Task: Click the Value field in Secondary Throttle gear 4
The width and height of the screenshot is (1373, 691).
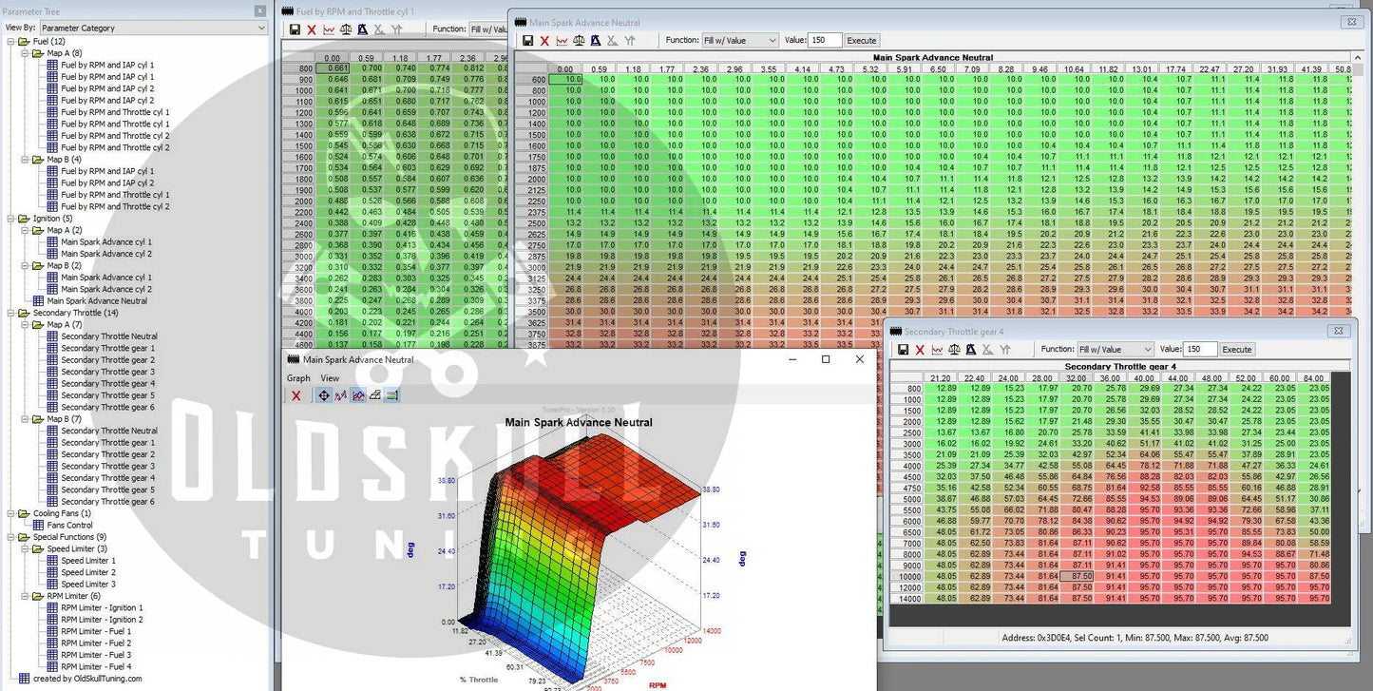Action: tap(1200, 350)
